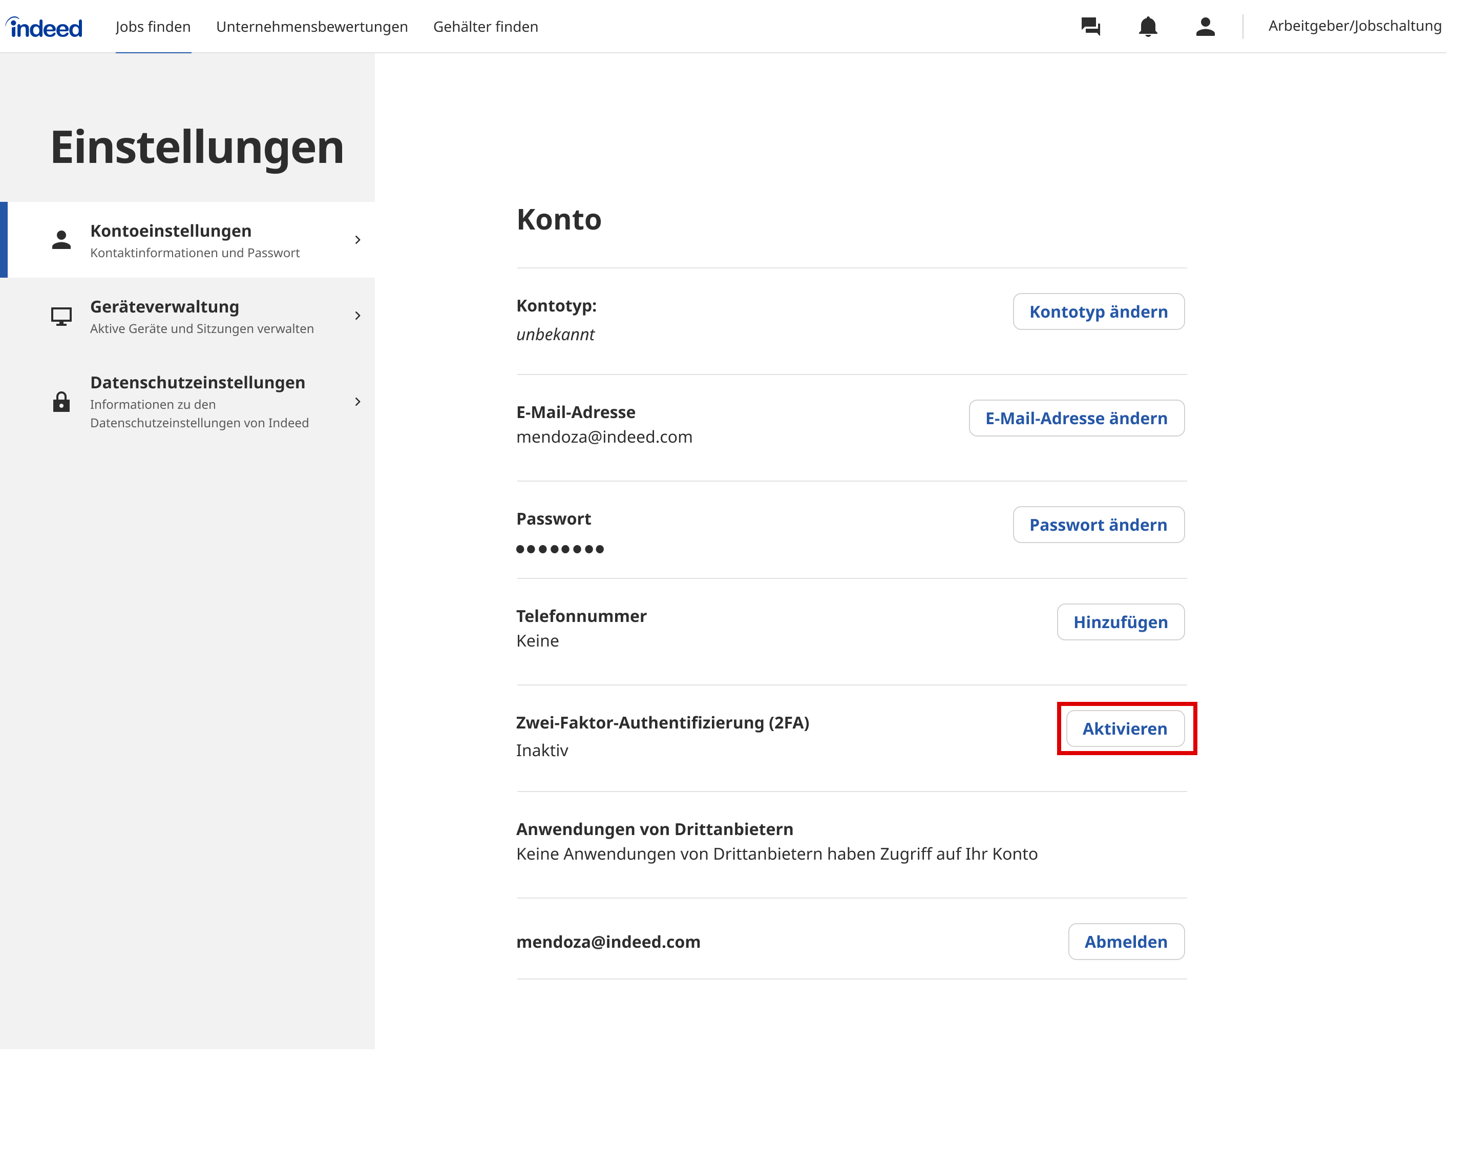1475x1166 pixels.
Task: Open Unternehmensbewertungen from the top navigation
Action: click(312, 27)
